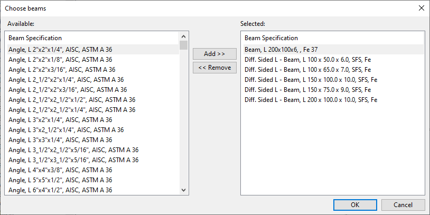Confirm the beam selection with OK
430x215 pixels.
tap(355, 204)
